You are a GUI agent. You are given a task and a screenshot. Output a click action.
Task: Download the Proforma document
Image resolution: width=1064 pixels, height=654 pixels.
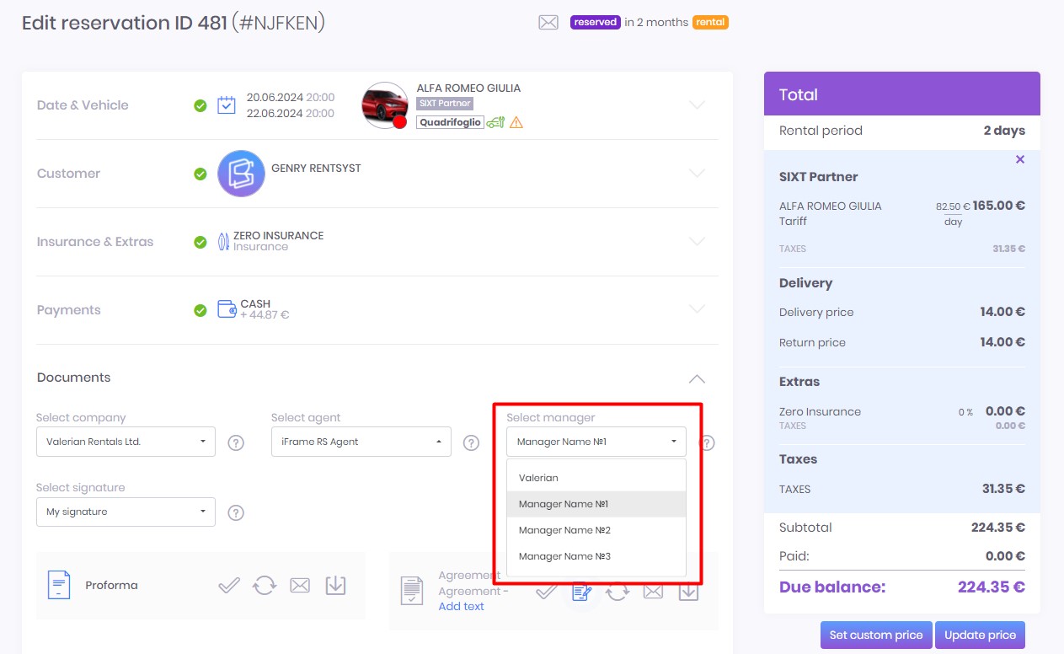click(x=335, y=586)
